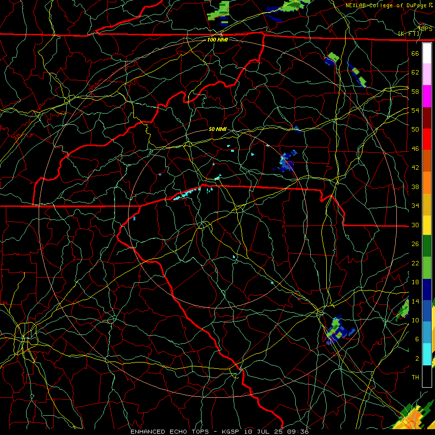Select the dark green swatch beside 26
This screenshot has height=435, width=435.
click(427, 246)
